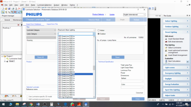Click the lamp list scrollbar thumb
Screen dimensions: 191x107
point(94,68)
